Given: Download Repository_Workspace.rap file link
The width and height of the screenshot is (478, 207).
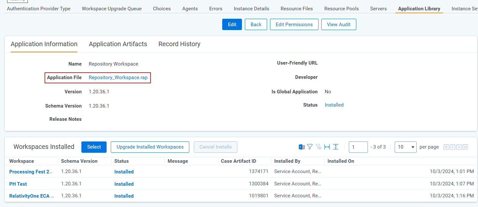Looking at the screenshot, I should click(118, 78).
